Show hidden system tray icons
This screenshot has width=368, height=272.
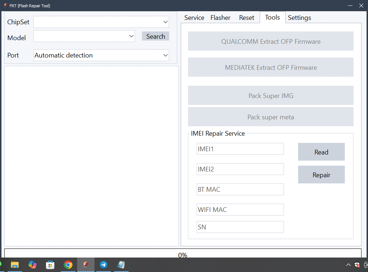click(x=348, y=265)
